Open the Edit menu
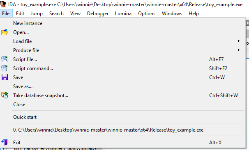The width and height of the screenshot is (249, 150). 20,14
